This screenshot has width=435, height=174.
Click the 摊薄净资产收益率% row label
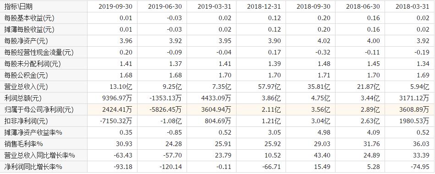coord(33,133)
